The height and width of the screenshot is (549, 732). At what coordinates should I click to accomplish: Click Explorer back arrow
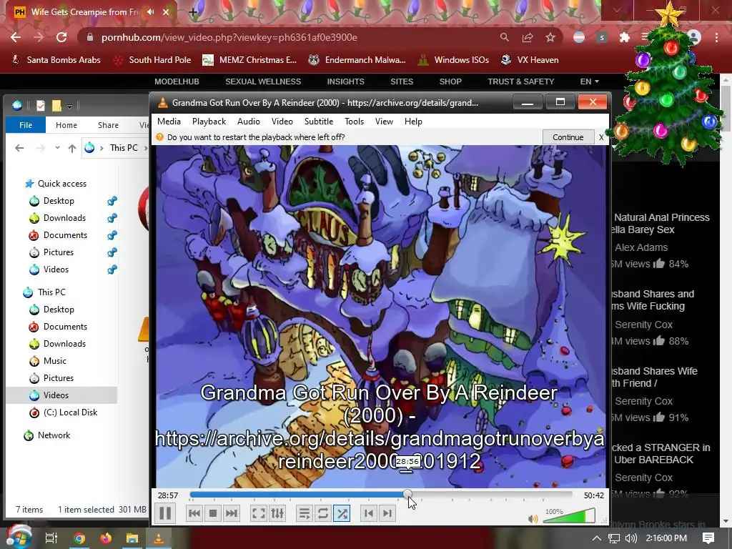click(19, 148)
